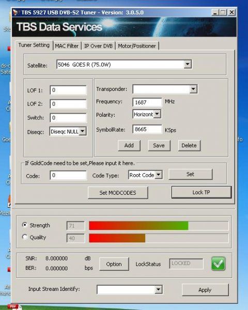The width and height of the screenshot is (248, 310).
Task: Click the Quality signal progress bar
Action: (x=159, y=238)
